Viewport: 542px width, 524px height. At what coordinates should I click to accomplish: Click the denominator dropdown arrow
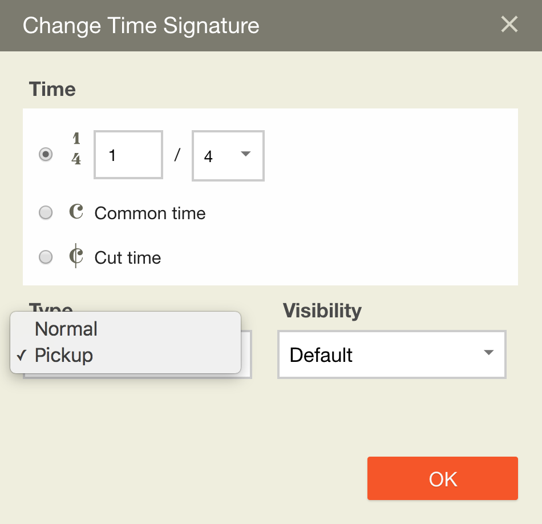point(246,154)
